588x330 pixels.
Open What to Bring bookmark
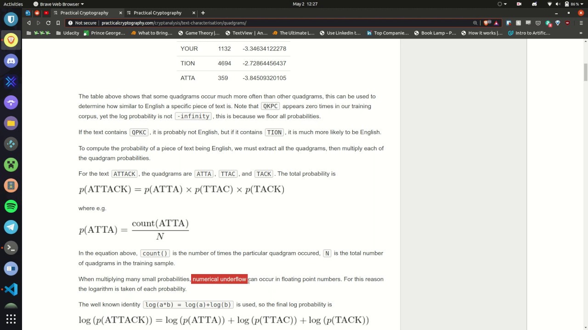click(x=152, y=33)
